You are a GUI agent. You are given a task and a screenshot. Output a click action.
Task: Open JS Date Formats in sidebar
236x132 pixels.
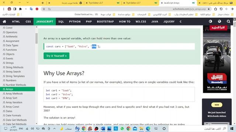pos(12,115)
